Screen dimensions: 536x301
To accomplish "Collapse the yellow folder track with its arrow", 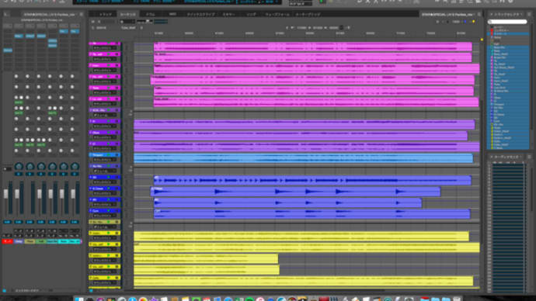I will (91, 222).
